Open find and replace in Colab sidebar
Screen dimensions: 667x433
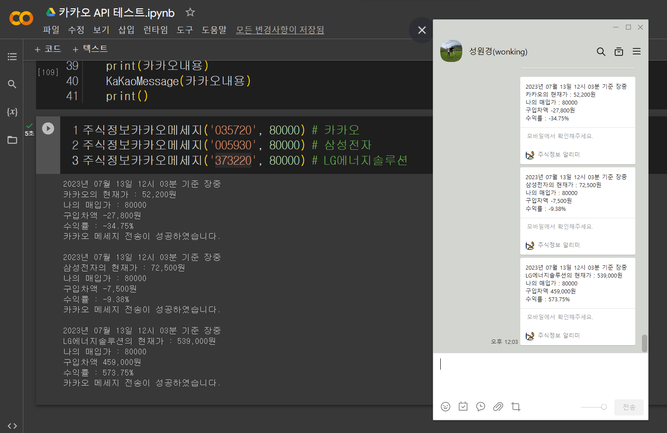[x=12, y=84]
